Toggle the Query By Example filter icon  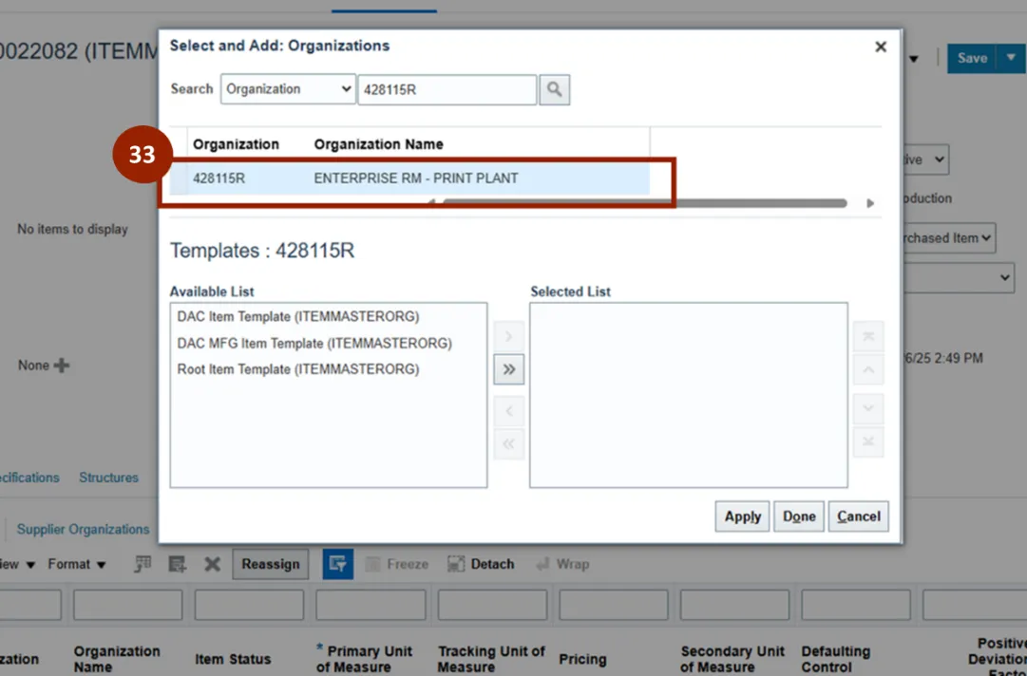point(337,564)
